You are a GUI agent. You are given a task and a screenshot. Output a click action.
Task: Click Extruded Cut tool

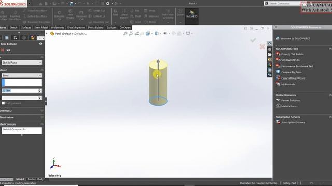pos(59,16)
